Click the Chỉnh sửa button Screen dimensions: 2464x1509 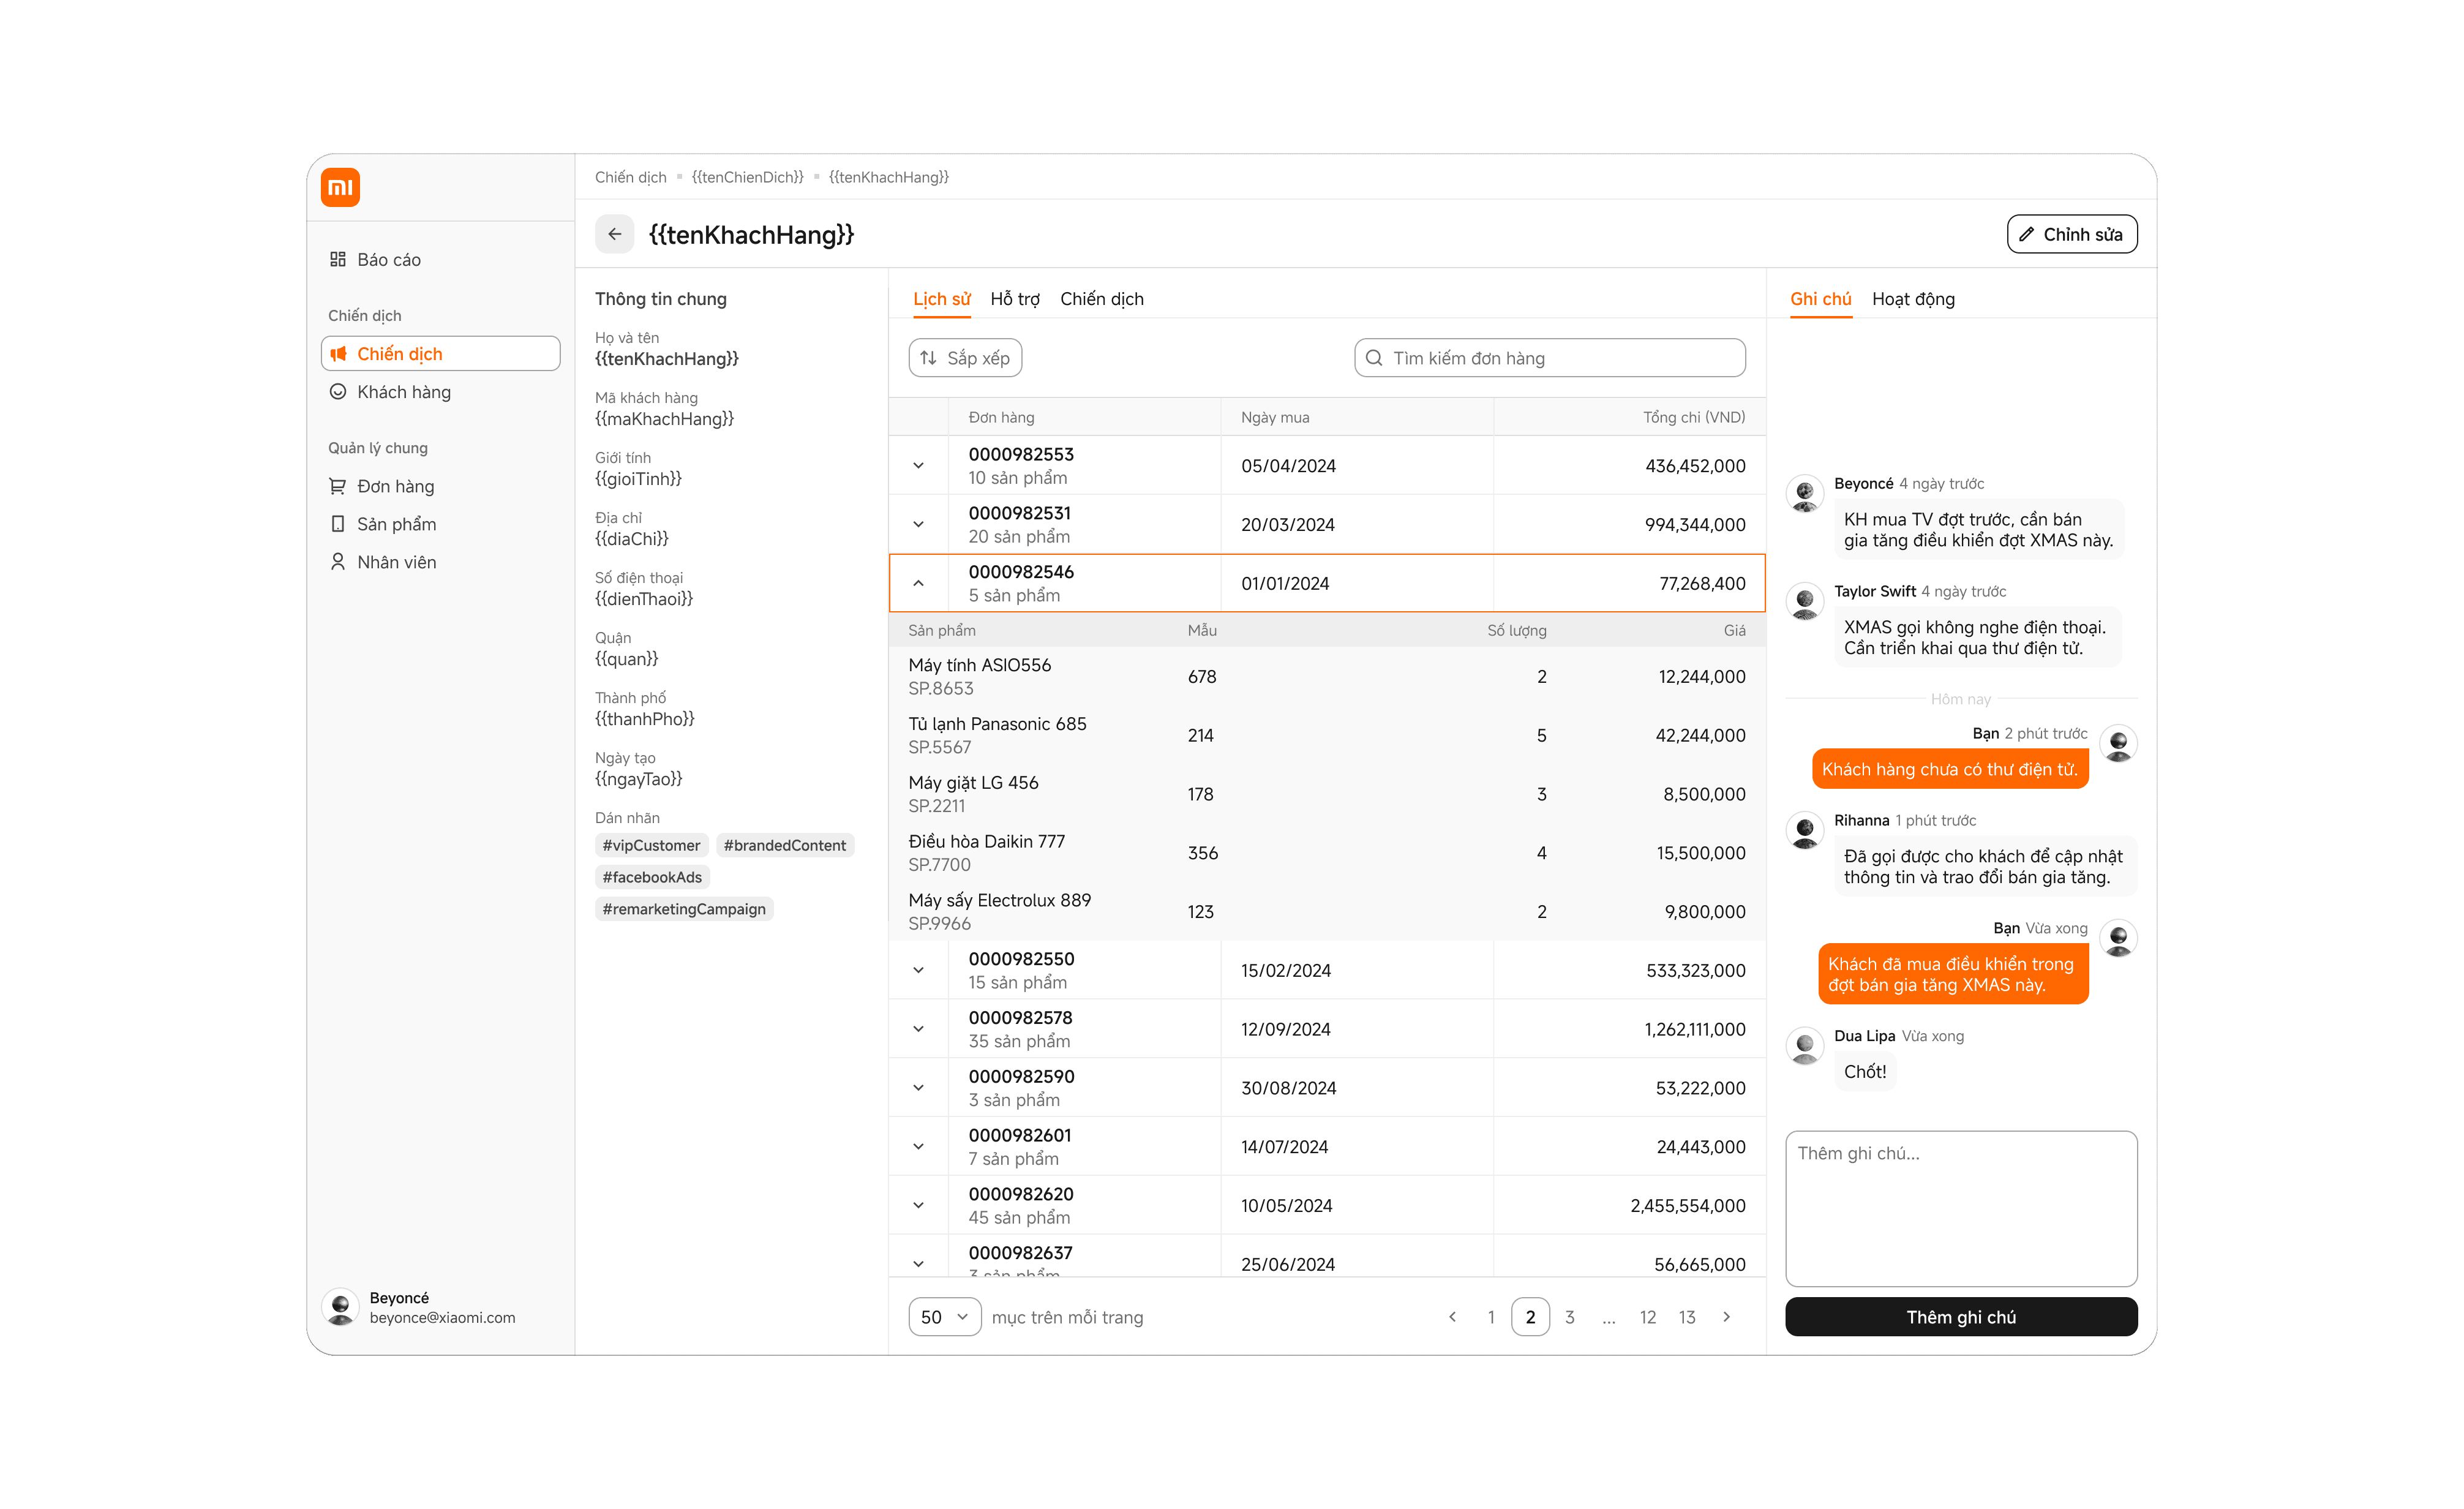[x=2071, y=234]
